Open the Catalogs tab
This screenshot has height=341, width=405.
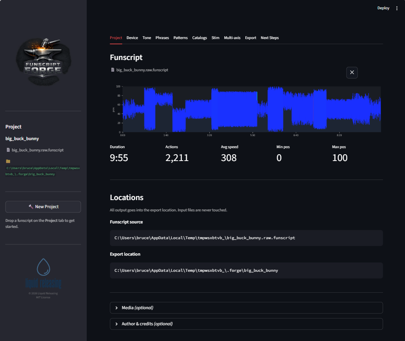(x=199, y=38)
